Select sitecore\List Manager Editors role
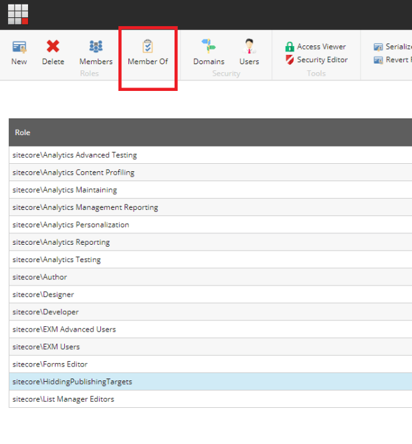The width and height of the screenshot is (412, 444). click(64, 399)
